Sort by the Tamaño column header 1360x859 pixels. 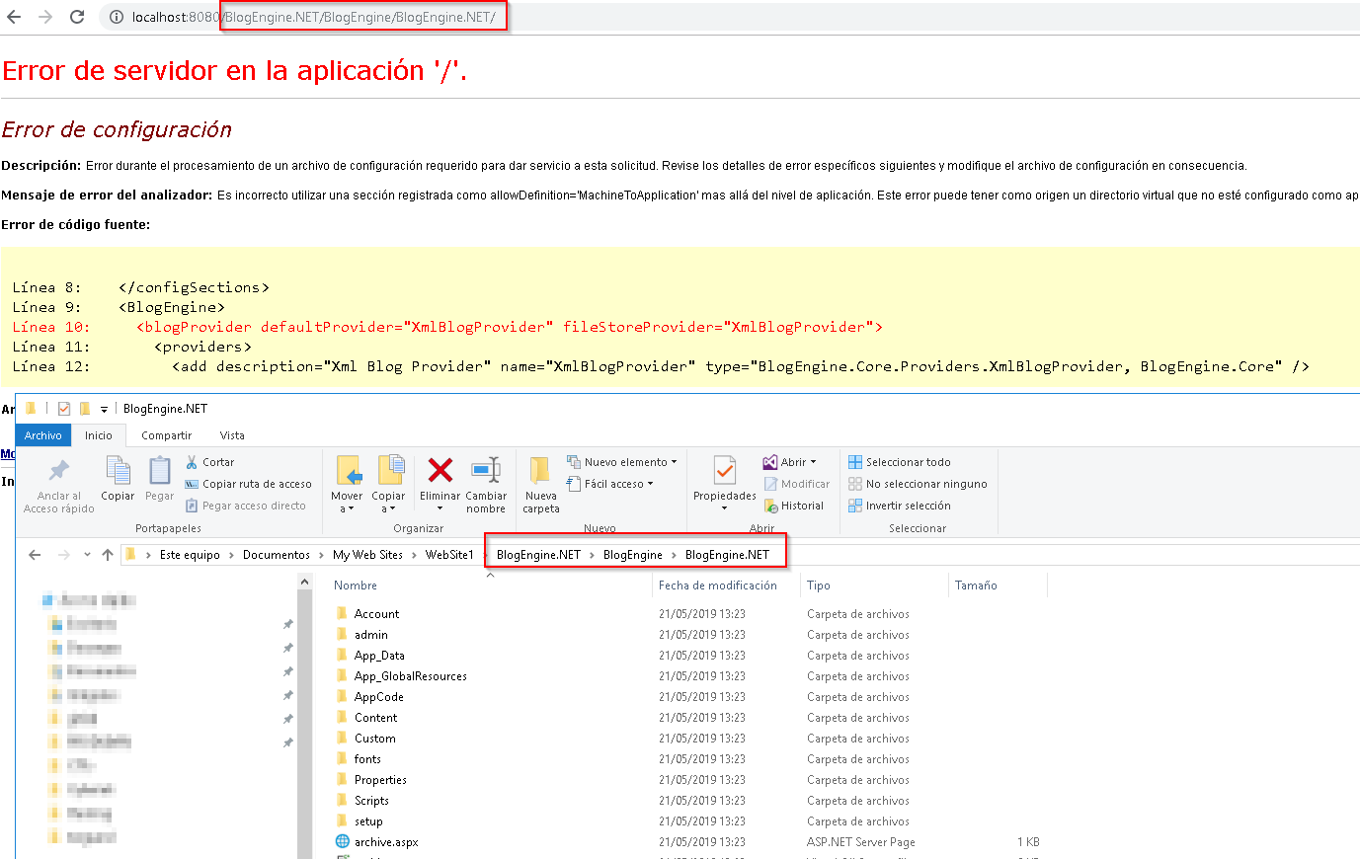pos(976,586)
